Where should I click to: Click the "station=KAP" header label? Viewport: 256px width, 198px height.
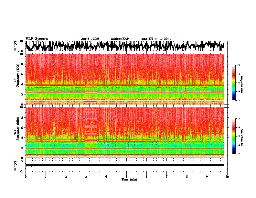coord(120,39)
